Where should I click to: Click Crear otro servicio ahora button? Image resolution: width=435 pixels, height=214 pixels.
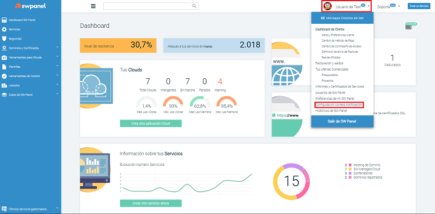pos(151,203)
